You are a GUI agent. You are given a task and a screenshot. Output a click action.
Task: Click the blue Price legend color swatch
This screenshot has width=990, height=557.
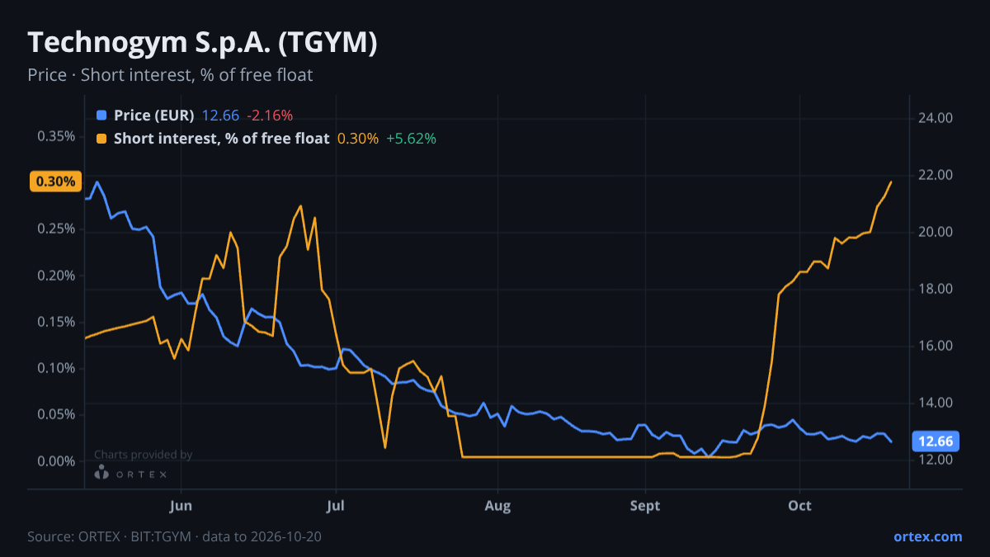pyautogui.click(x=101, y=116)
